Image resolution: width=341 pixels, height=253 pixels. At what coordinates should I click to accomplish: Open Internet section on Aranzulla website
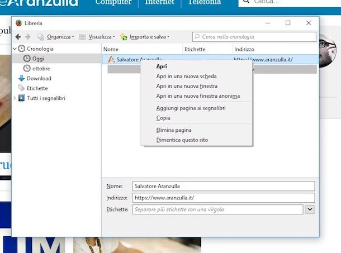coord(160,2)
